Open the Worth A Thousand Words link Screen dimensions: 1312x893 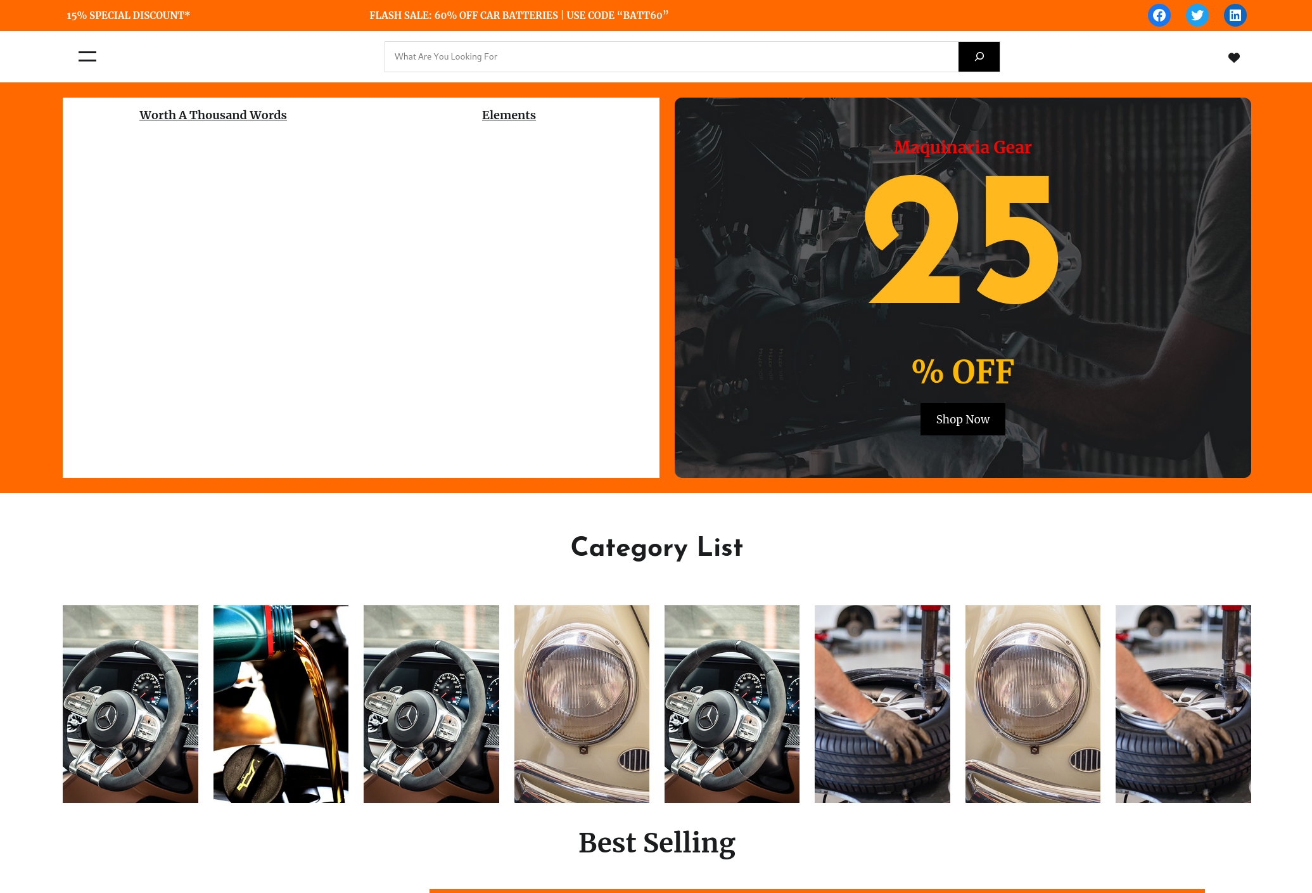click(x=213, y=115)
